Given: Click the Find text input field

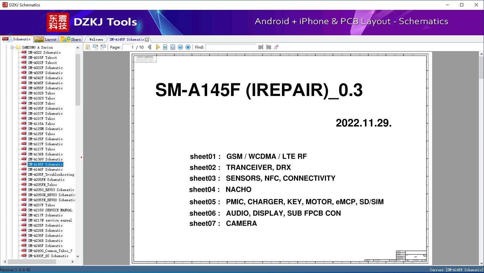Looking at the screenshot, I should 231,47.
